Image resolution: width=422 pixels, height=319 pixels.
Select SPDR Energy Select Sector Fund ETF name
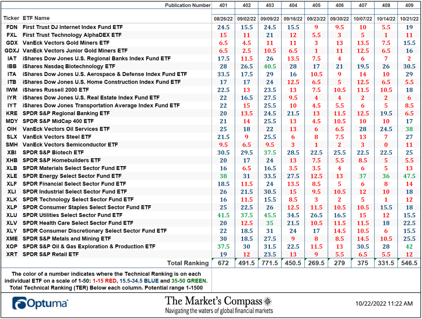point(72,176)
